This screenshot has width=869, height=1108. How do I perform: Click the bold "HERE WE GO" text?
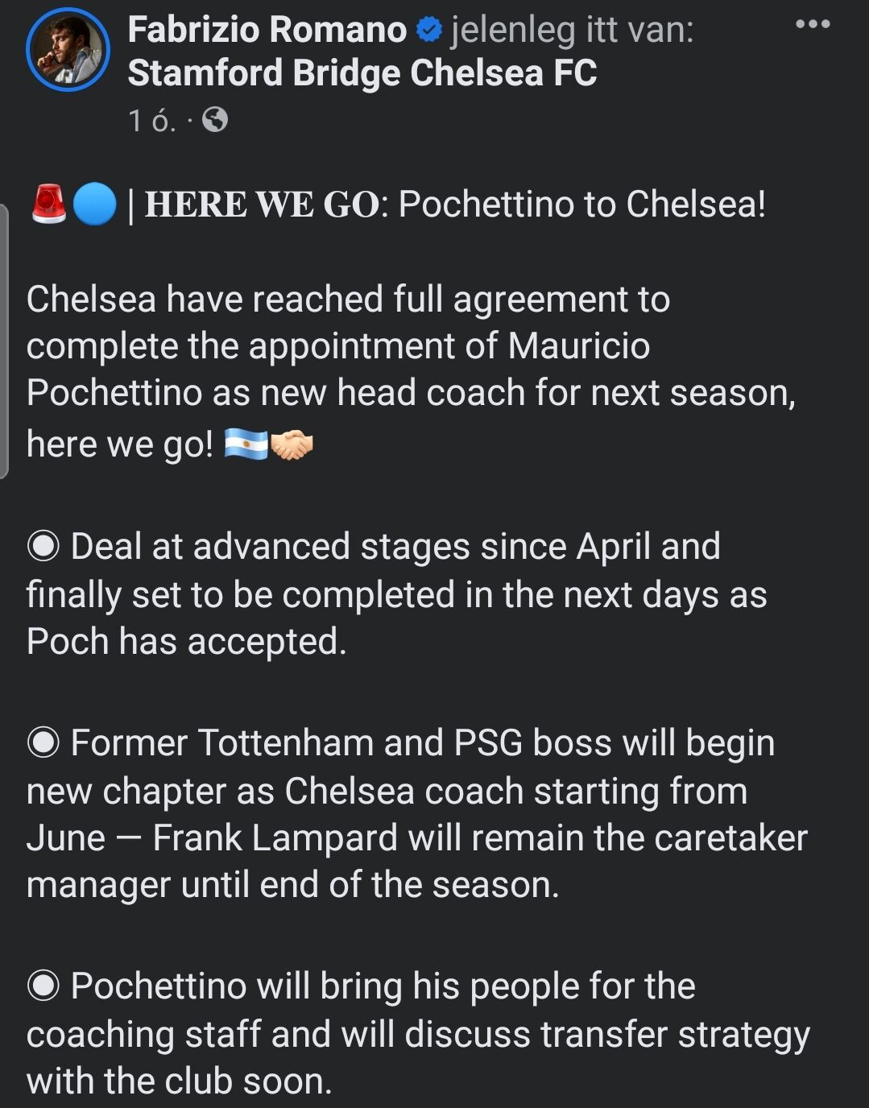(x=262, y=205)
